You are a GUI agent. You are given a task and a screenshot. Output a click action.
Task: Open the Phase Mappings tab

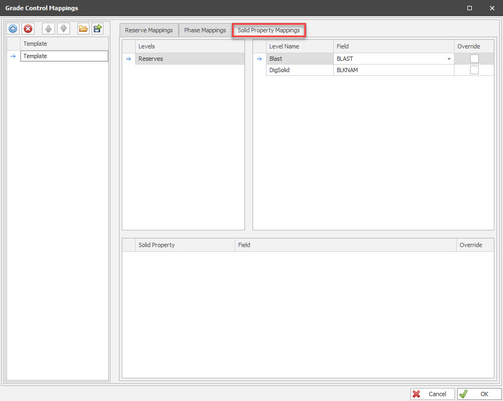click(205, 30)
